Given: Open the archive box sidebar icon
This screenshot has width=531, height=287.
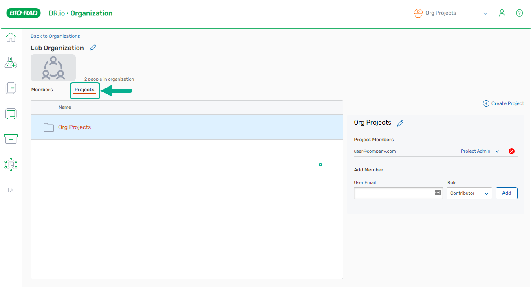Looking at the screenshot, I should (x=11, y=139).
